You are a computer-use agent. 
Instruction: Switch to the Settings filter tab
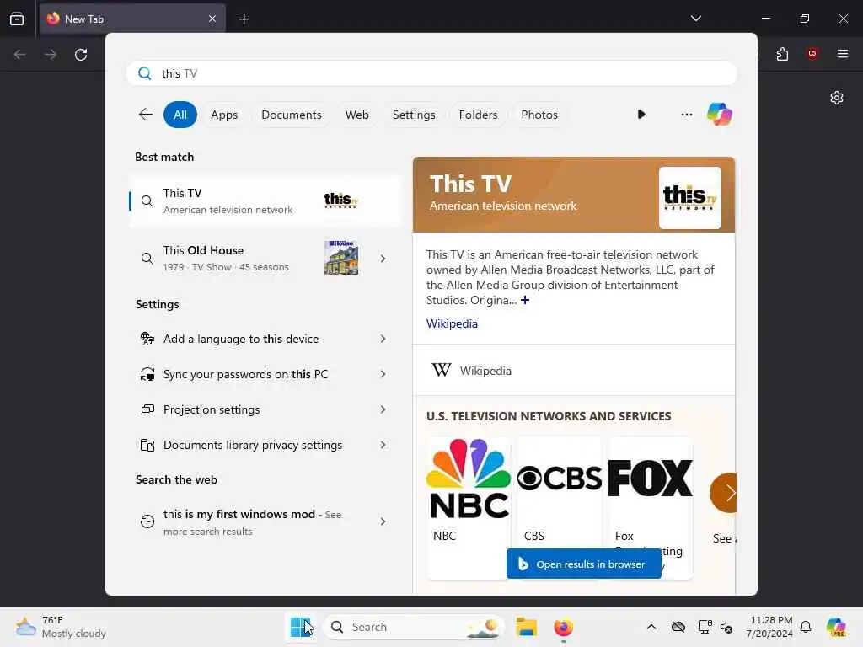[414, 115]
